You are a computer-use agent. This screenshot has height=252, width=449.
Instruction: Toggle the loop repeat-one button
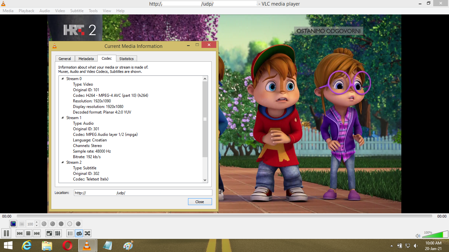tap(79, 233)
